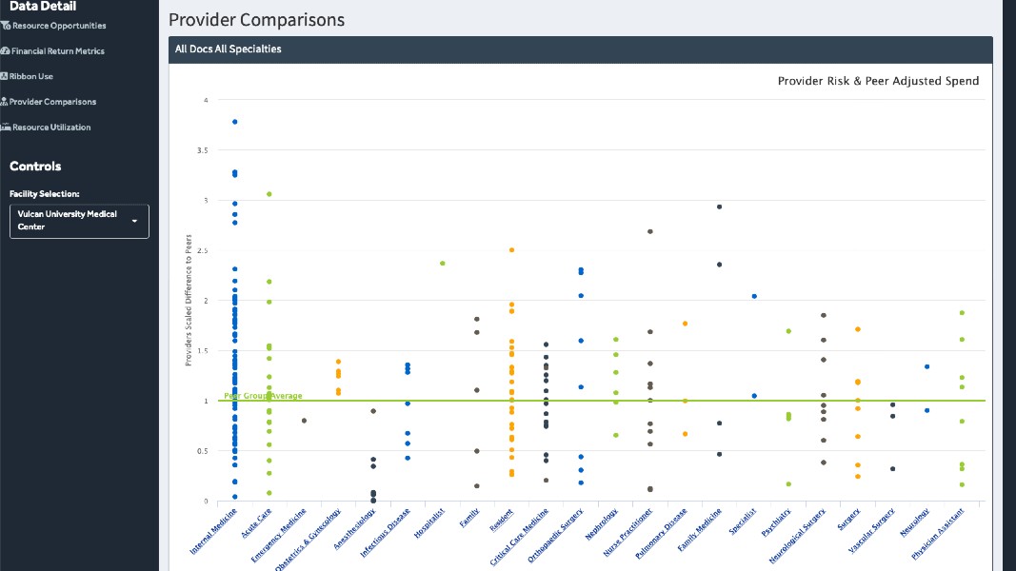This screenshot has width=1016, height=571.
Task: Click the Resource Opportunities sidebar icon
Action: pyautogui.click(x=5, y=26)
